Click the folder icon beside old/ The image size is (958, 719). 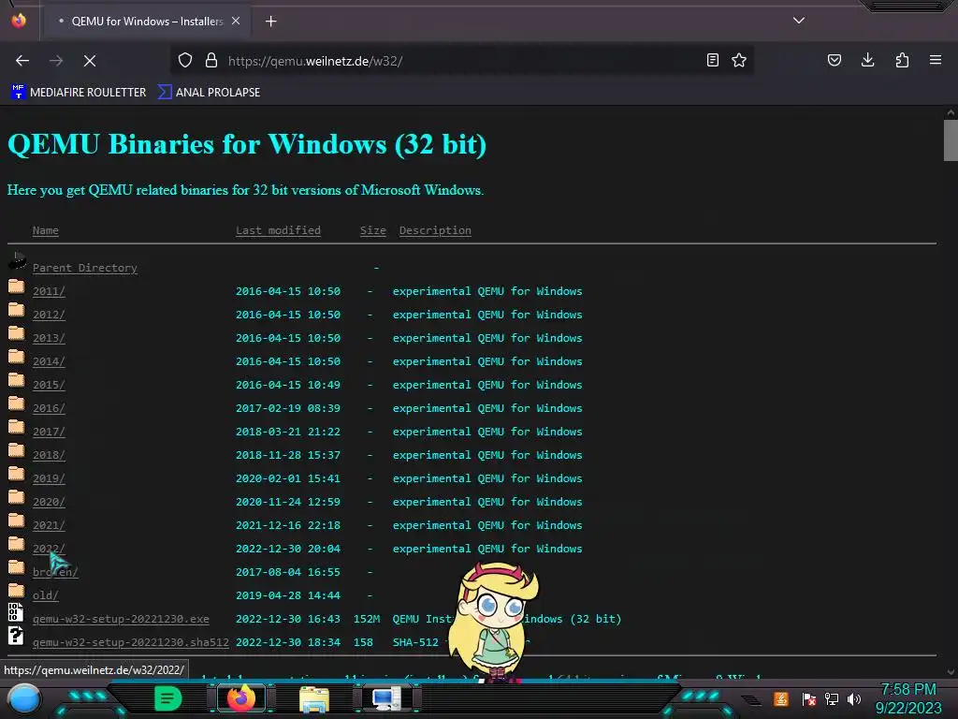pos(17,591)
